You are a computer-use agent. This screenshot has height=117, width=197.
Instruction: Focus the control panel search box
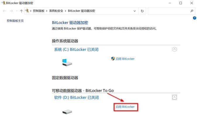(x=169, y=11)
